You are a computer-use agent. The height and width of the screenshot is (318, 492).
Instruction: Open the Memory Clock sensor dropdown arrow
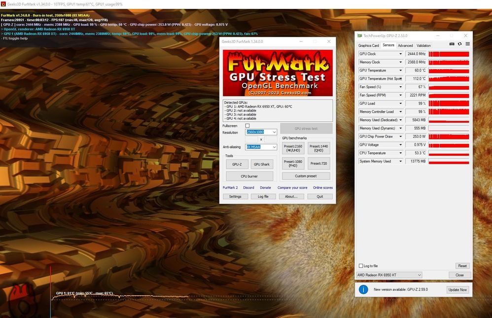pos(400,62)
